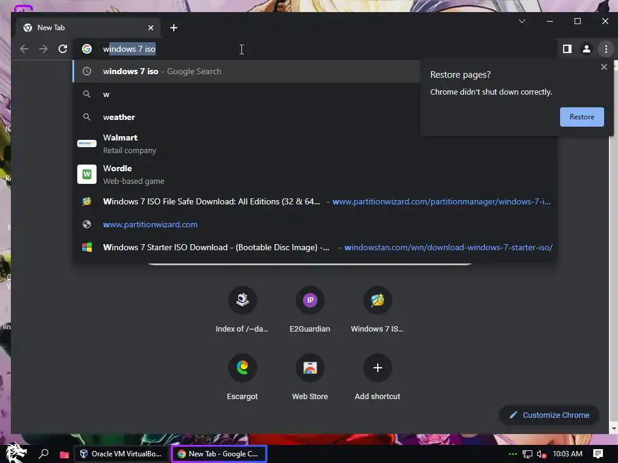
Task: Open the network tray icon
Action: [527, 455]
